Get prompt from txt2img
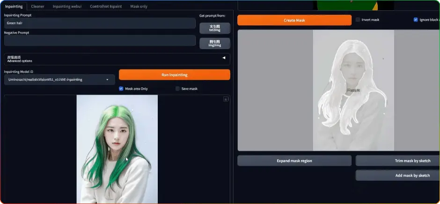Image resolution: width=440 pixels, height=204 pixels. point(215,28)
